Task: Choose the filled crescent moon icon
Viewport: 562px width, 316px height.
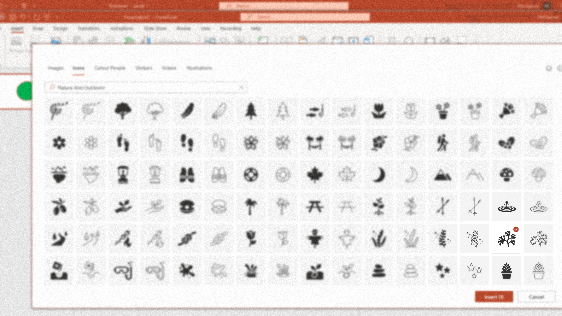Action: click(379, 175)
